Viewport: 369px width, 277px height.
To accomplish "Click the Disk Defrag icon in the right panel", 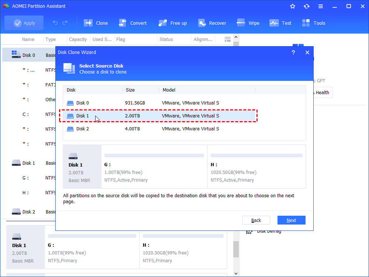I will tap(249, 232).
